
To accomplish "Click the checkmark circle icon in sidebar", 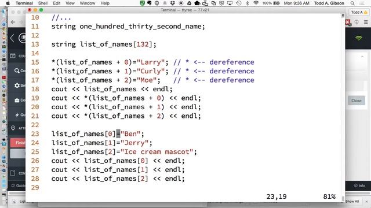I will coord(13,128).
